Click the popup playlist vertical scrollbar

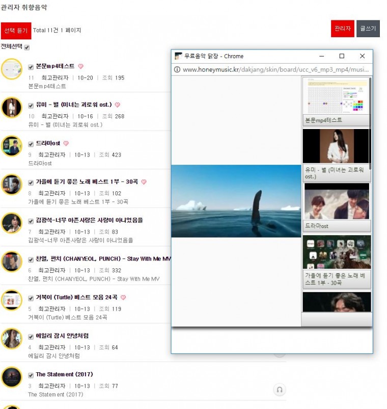[x=370, y=122]
